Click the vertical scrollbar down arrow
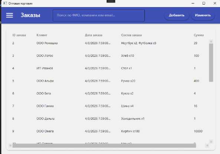Screen dimensions: 220x154 pyautogui.click(x=211, y=141)
